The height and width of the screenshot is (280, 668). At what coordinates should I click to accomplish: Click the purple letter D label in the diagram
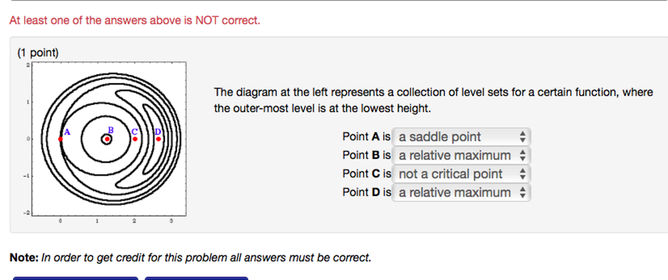point(158,132)
